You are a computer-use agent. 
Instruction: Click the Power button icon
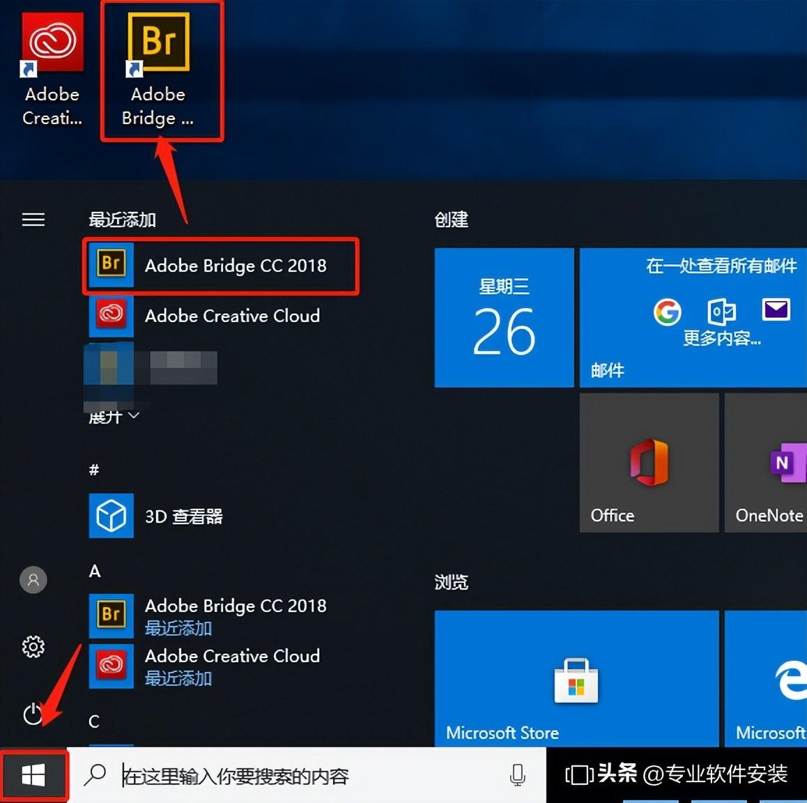tap(33, 714)
